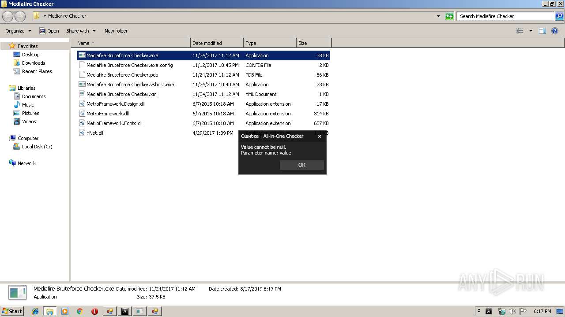Click the Open toolbar button
565x317 pixels.
[x=49, y=31]
